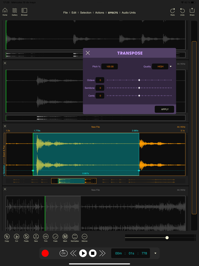Viewport: 199px width, 266px height.
Task: Click the 2.685s selection end time
Action: (x=135, y=131)
